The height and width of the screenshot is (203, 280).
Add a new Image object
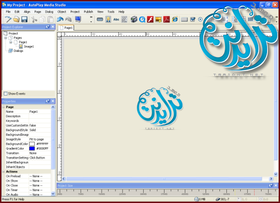[108, 19]
